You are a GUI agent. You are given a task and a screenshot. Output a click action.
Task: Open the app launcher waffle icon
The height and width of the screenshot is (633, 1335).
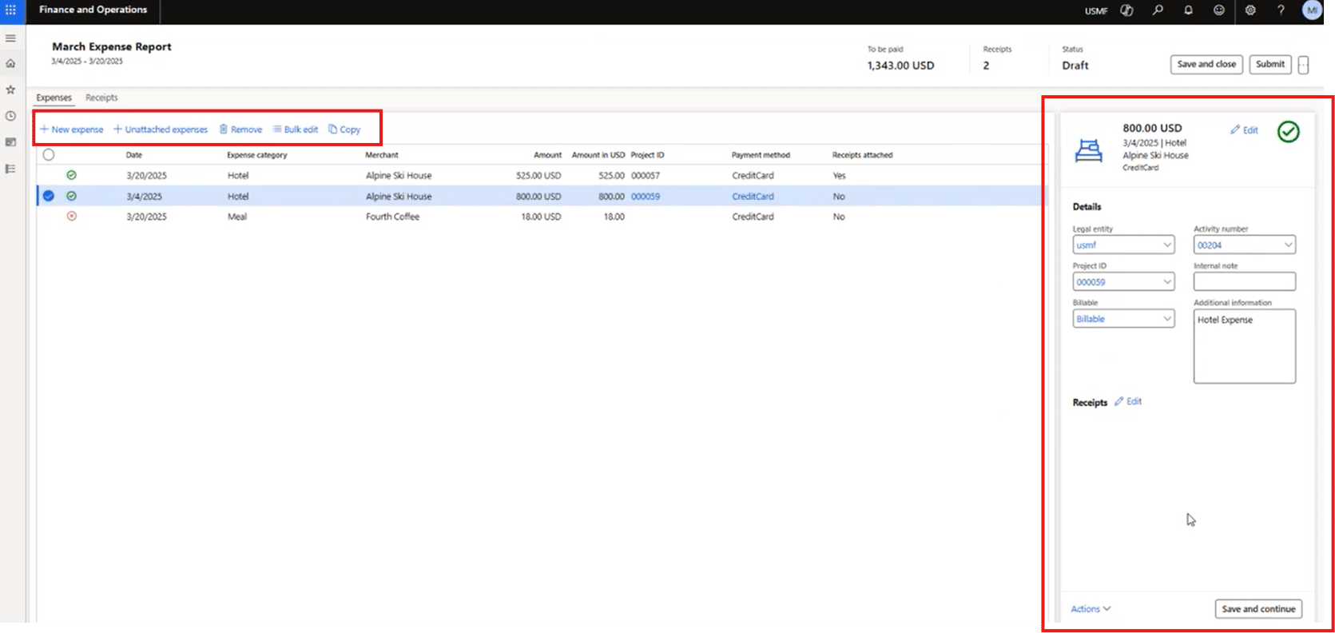click(x=10, y=10)
